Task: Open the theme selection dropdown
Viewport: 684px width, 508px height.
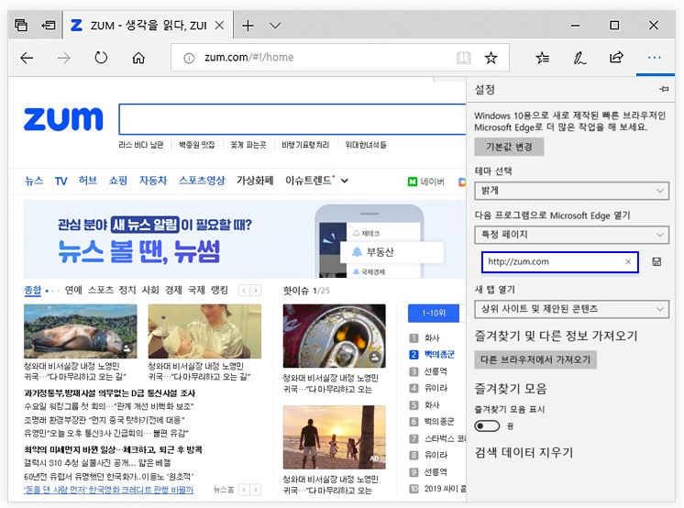Action: (571, 191)
